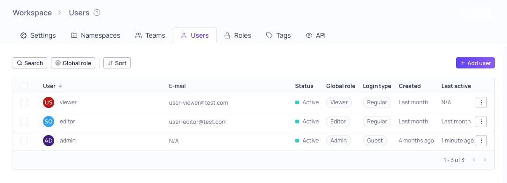
Task: Click the Global role column header
Action: (x=341, y=86)
